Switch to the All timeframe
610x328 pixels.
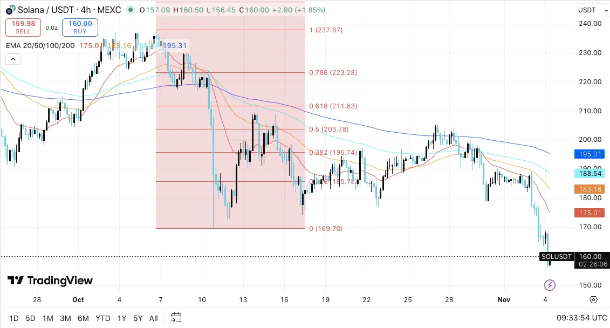click(x=153, y=318)
